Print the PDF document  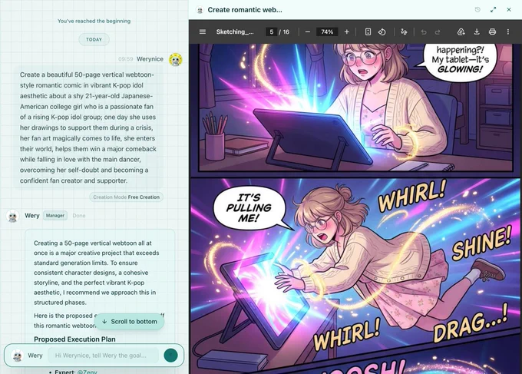click(492, 31)
